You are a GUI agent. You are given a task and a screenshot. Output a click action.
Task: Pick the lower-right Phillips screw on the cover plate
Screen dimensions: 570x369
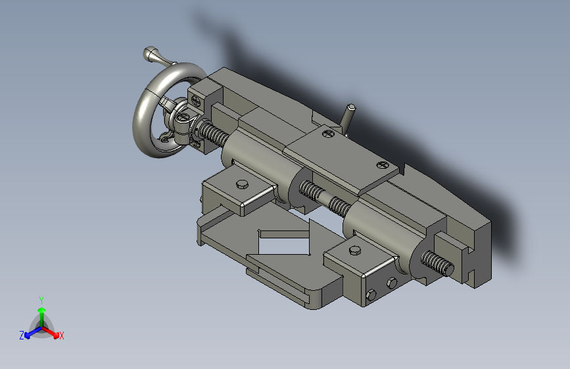[x=383, y=165]
